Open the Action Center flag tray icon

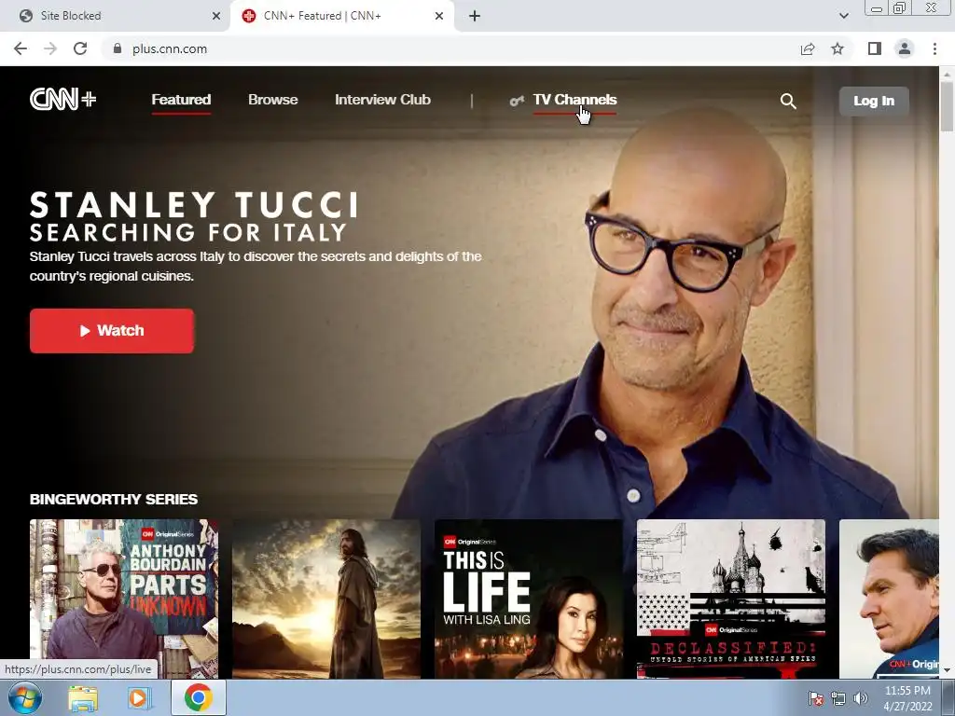[x=815, y=698]
